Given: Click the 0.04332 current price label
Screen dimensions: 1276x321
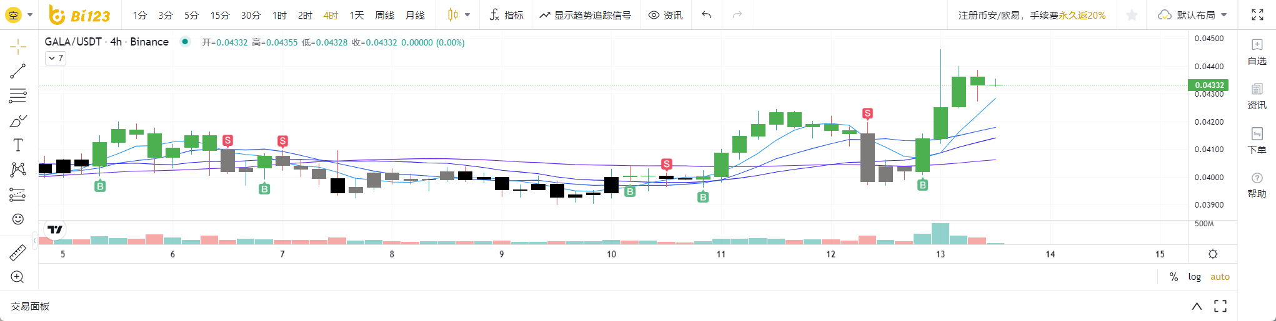Looking at the screenshot, I should click(x=1209, y=85).
